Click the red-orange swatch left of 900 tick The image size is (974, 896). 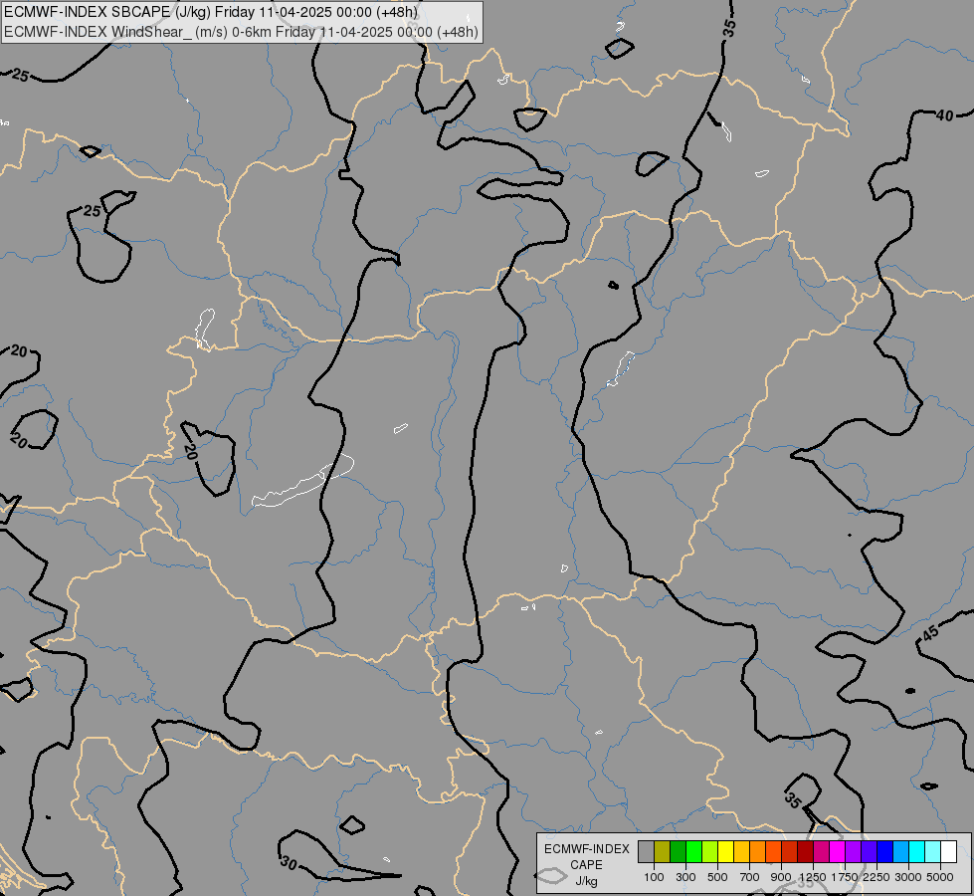(774, 852)
